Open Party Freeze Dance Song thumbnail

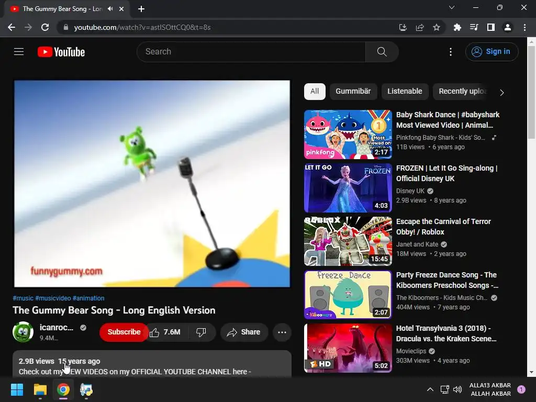(x=348, y=294)
